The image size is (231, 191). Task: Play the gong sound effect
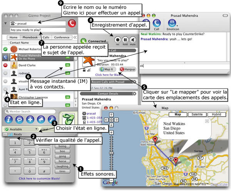tap(62, 156)
